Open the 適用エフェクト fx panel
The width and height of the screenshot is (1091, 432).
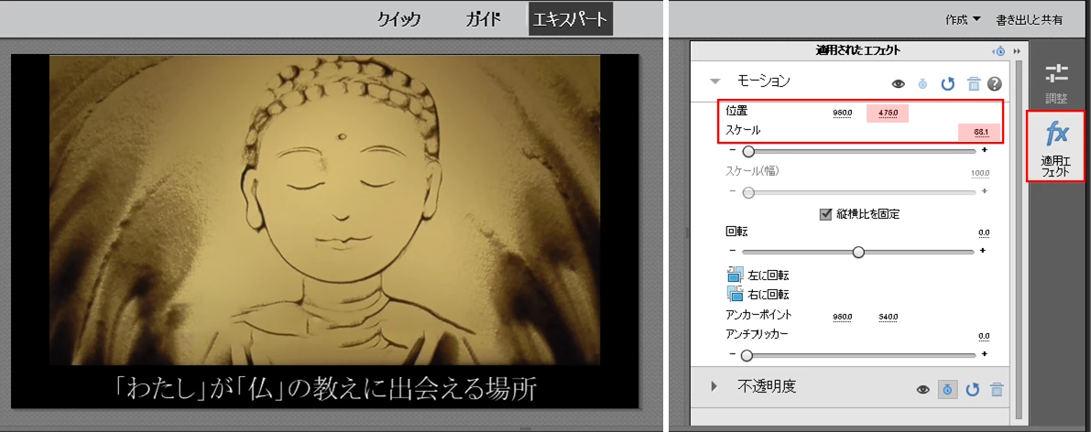(1055, 146)
